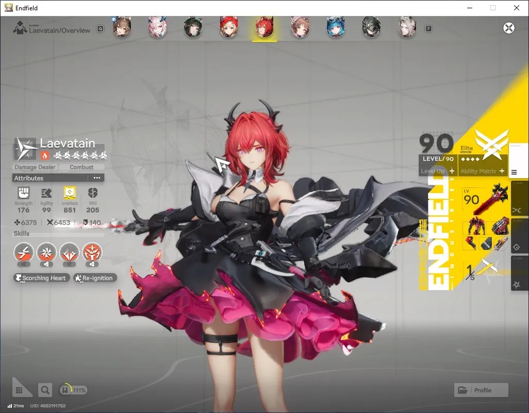Click the 21ms network latency indicator
The width and height of the screenshot is (529, 413).
coord(16,406)
